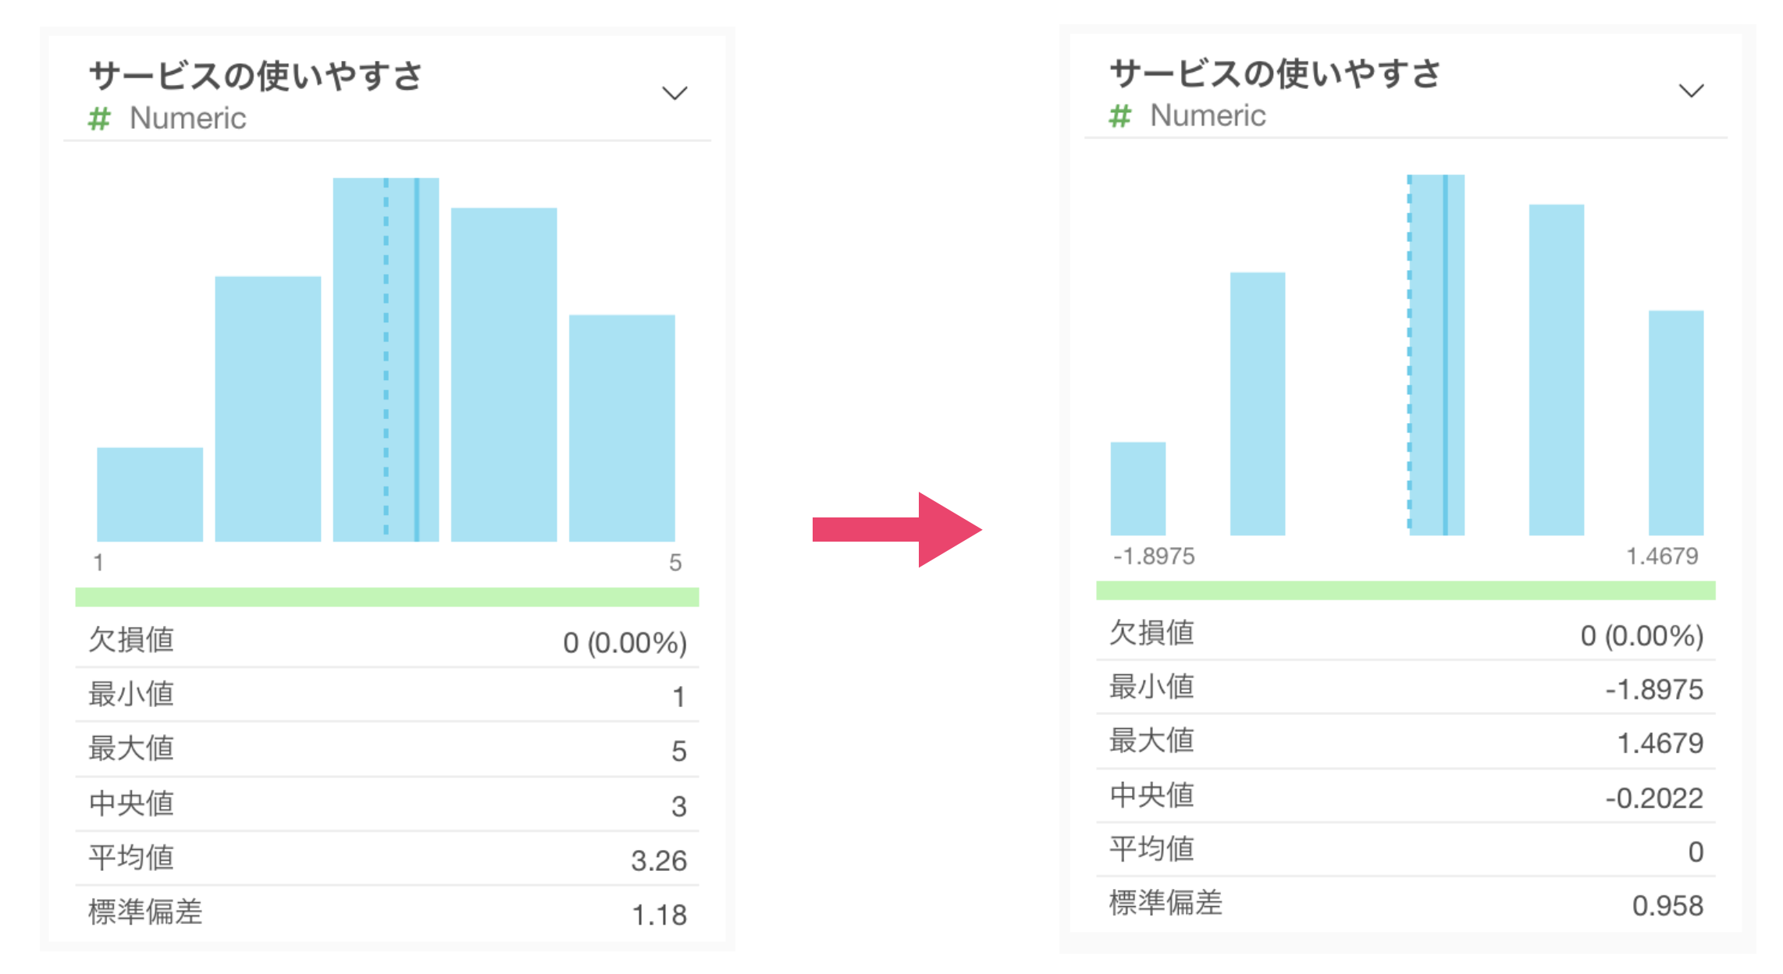
Task: Click the left card title サービスの使いやすさ
Action: (255, 76)
